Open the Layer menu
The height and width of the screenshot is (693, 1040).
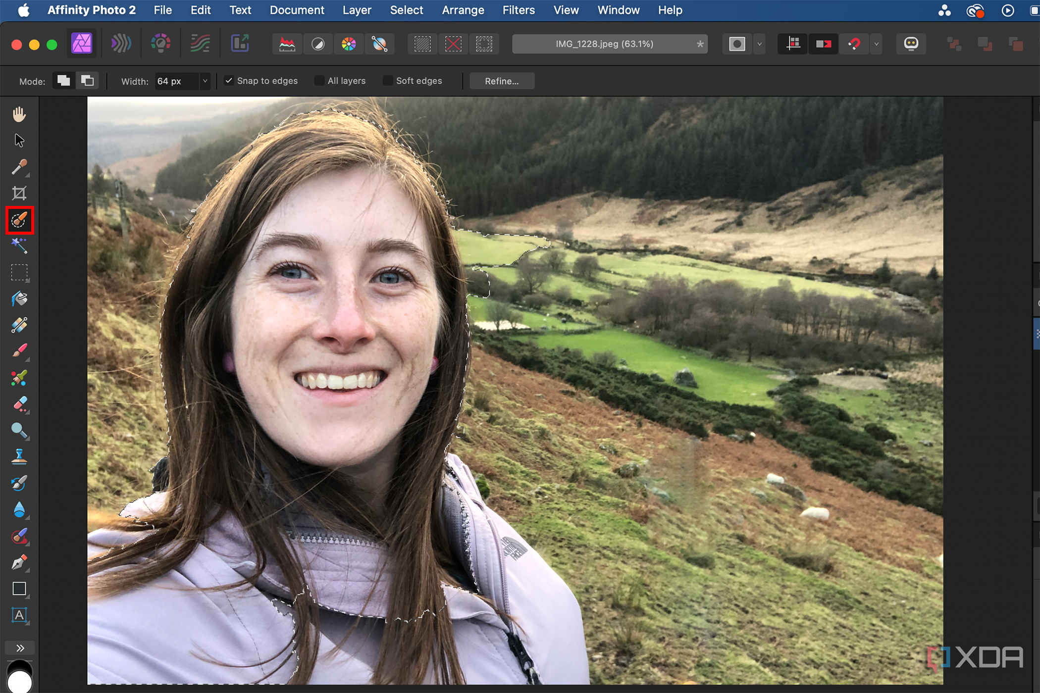coord(357,10)
